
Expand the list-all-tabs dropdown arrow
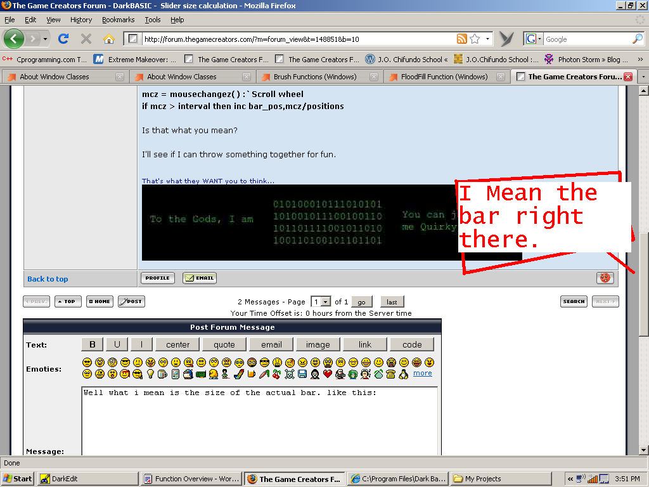click(643, 77)
